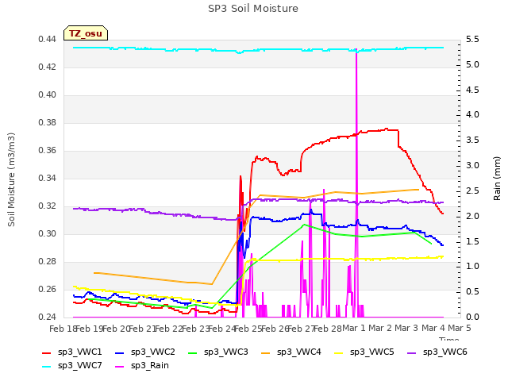The image size is (508, 381).
Task: Click the 0.5 rain axis value
Action: point(472,292)
